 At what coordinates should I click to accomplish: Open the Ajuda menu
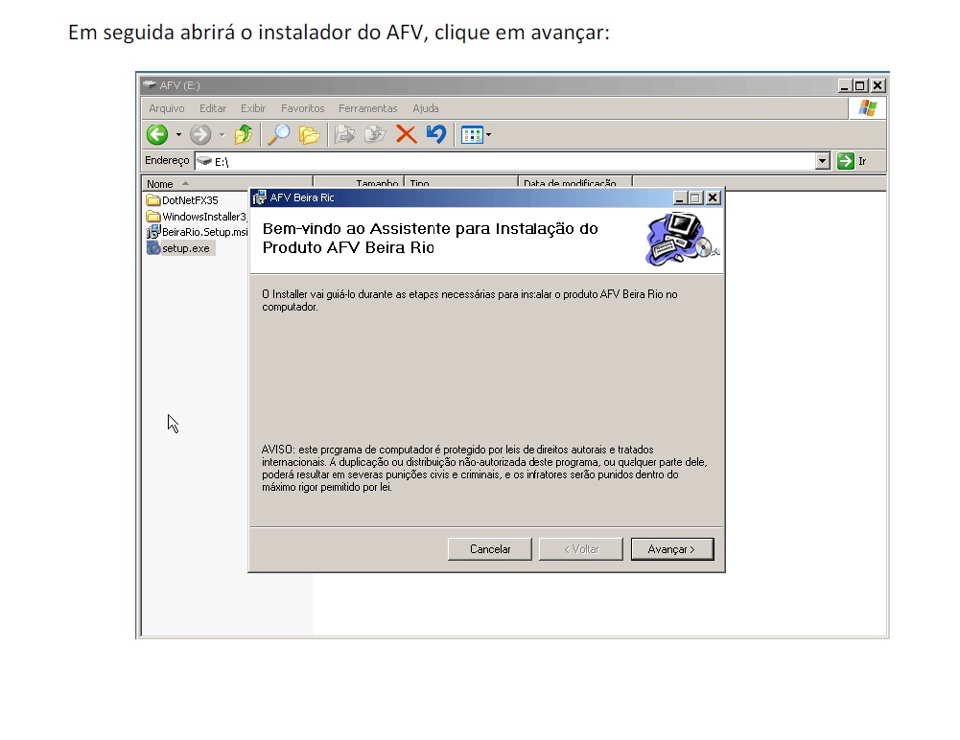click(426, 108)
